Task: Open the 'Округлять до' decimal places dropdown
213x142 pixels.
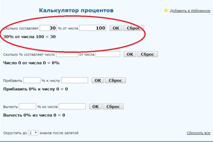Action: [33, 133]
